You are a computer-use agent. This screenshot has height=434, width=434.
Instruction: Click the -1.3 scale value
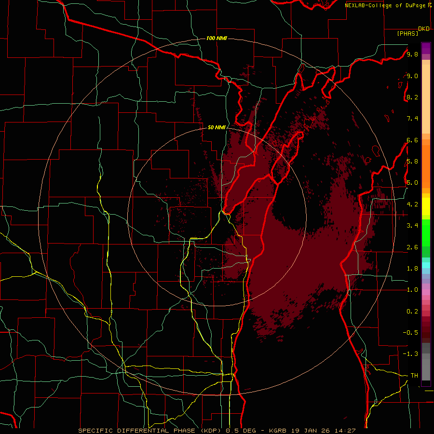(410, 354)
